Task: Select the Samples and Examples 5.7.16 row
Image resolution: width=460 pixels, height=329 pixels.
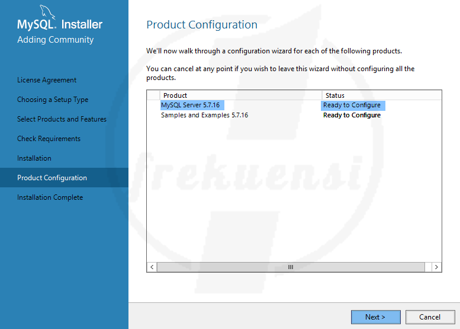Action: (x=294, y=115)
